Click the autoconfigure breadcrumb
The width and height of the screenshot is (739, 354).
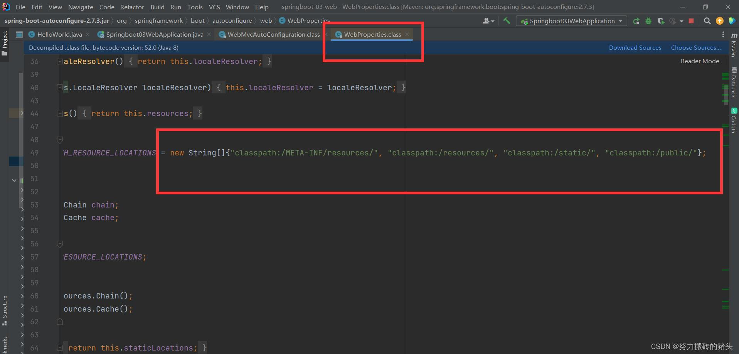[x=232, y=21]
